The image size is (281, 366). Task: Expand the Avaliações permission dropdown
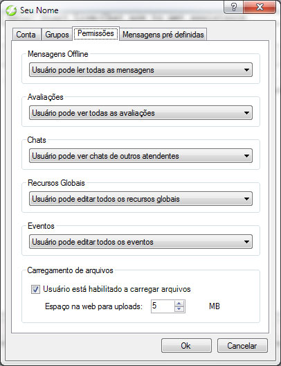tap(140, 113)
